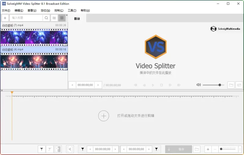Zoom out timeline with minus button

click(x=215, y=149)
